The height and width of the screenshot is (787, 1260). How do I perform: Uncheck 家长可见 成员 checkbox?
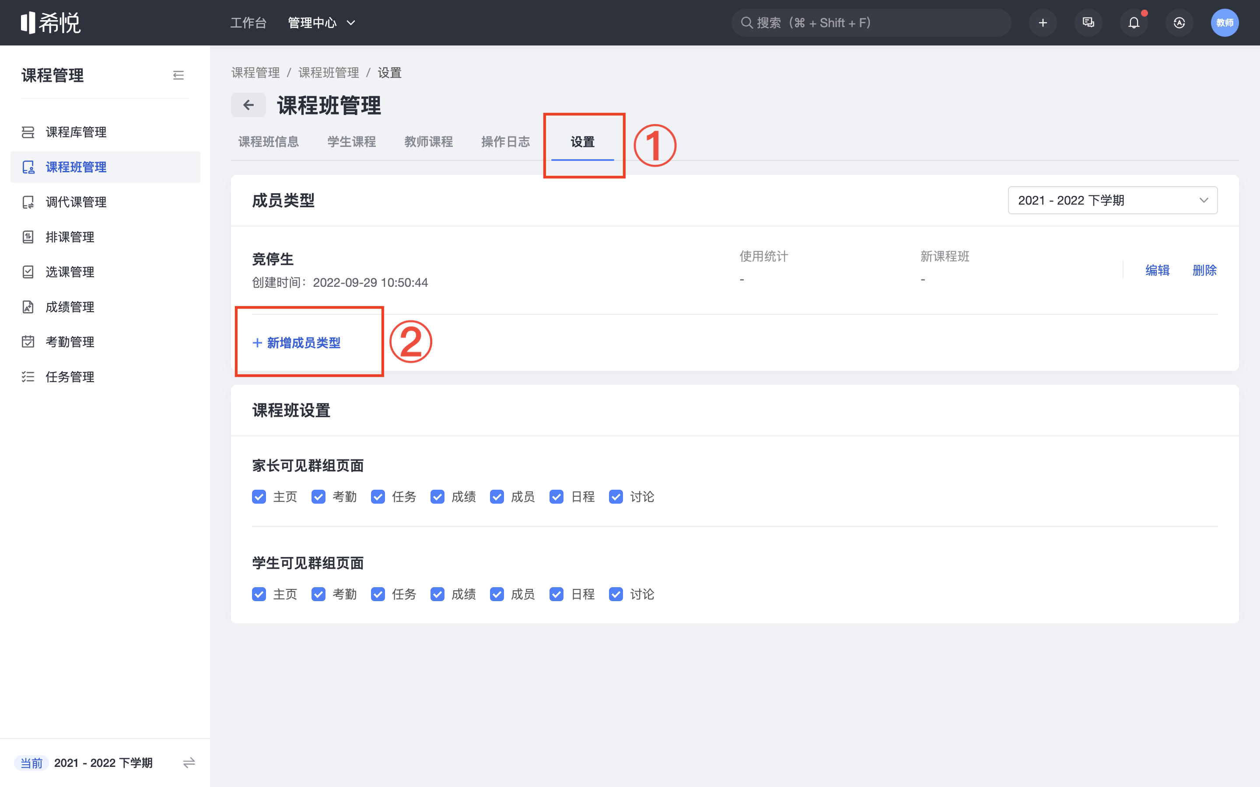tap(497, 497)
